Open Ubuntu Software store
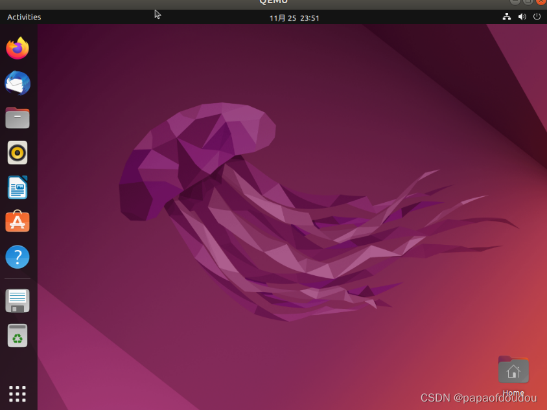This screenshot has width=547, height=410. [x=17, y=221]
